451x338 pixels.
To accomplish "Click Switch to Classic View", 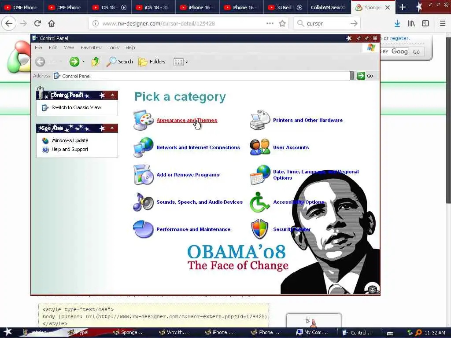I will [77, 107].
